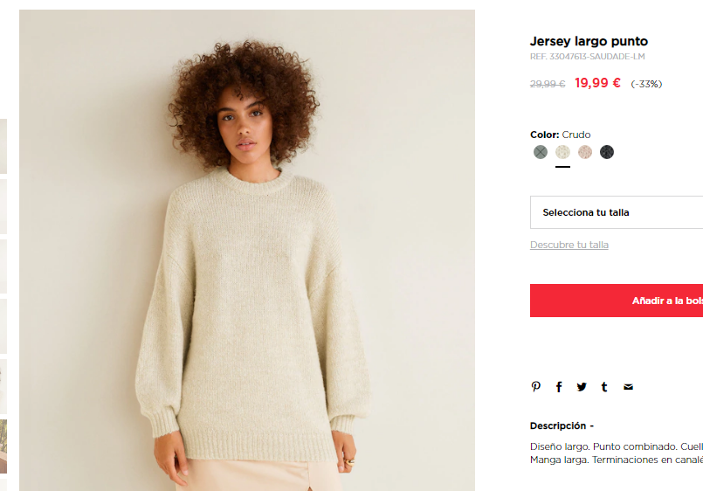Select the unavailable crossed-out green color
The height and width of the screenshot is (491, 703).
541,152
